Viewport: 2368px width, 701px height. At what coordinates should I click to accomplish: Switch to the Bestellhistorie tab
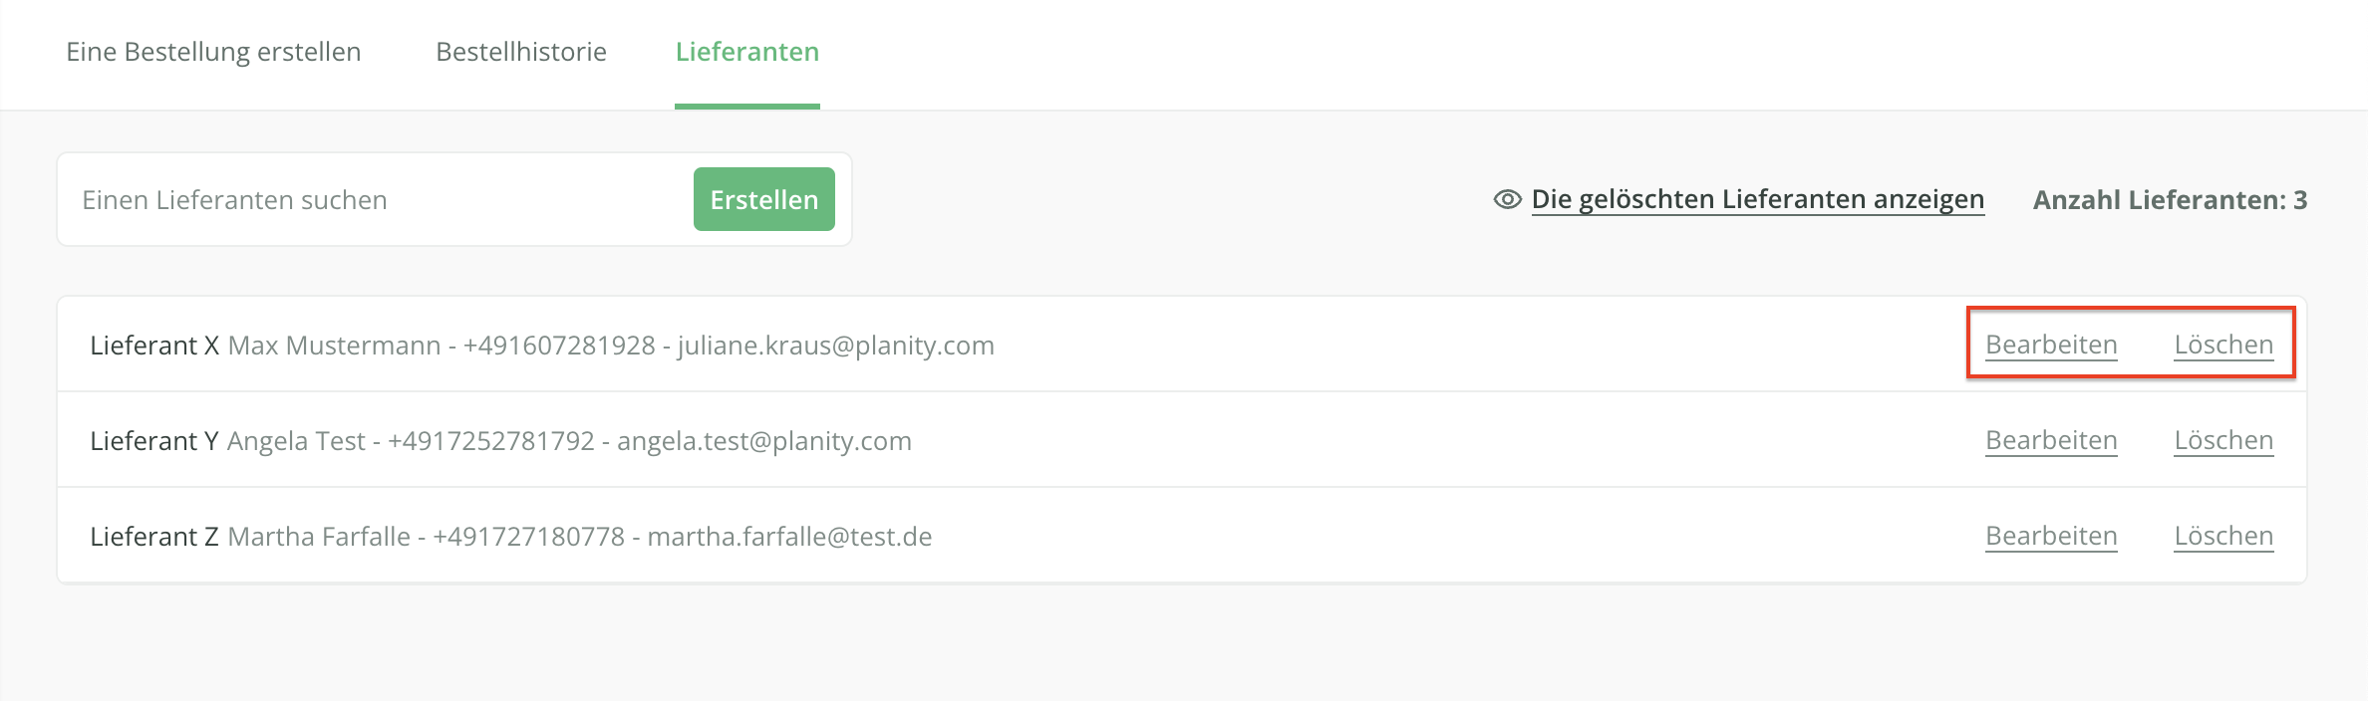[521, 52]
